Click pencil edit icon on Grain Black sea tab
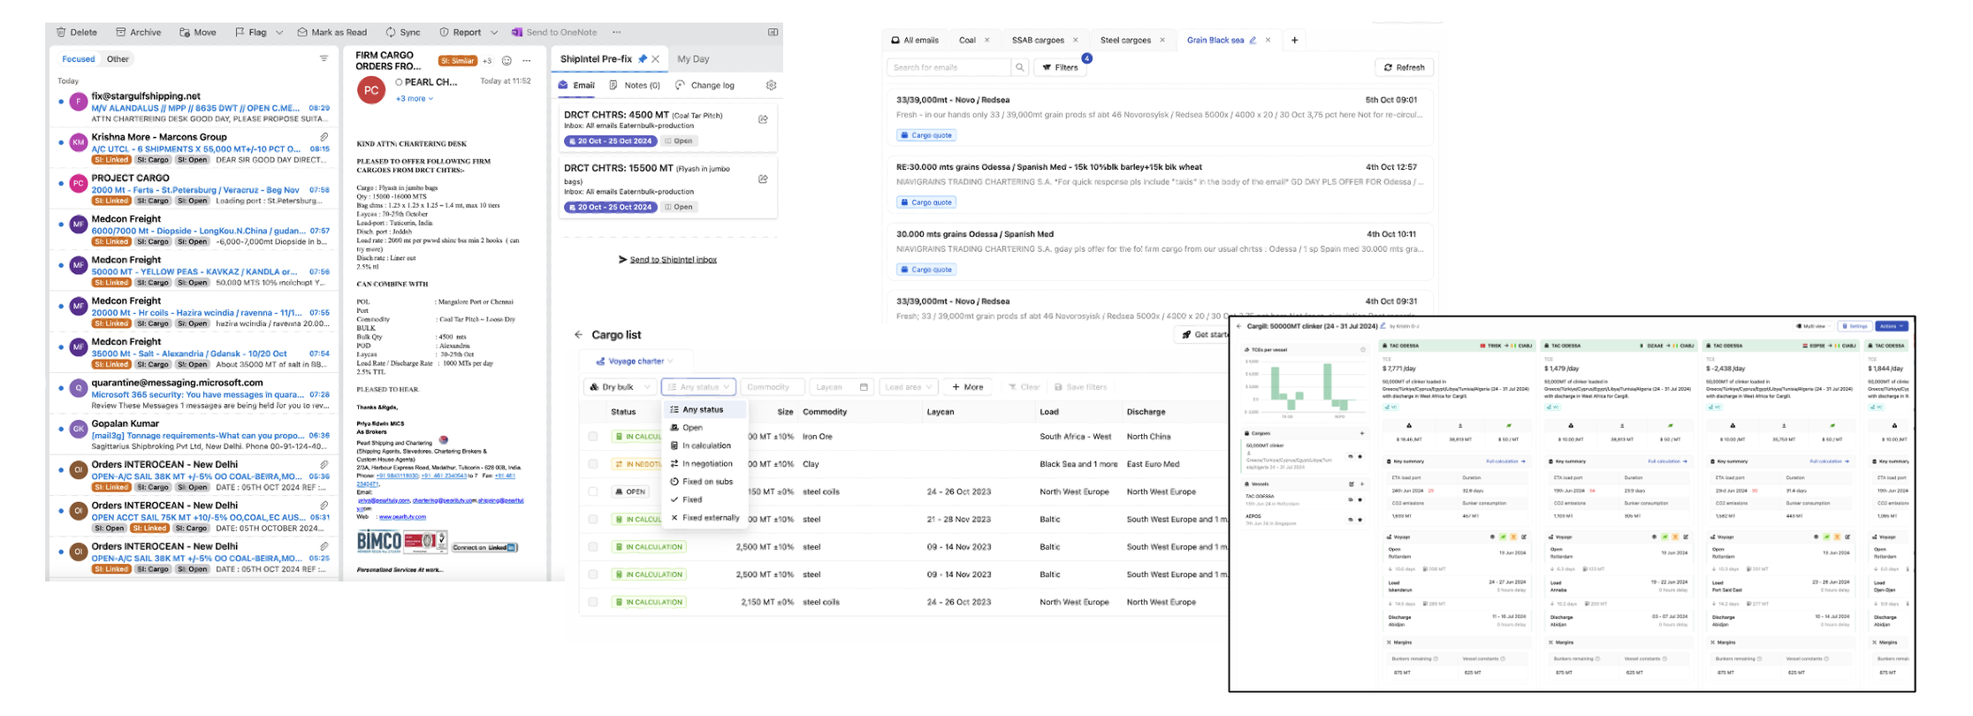 click(x=1253, y=41)
